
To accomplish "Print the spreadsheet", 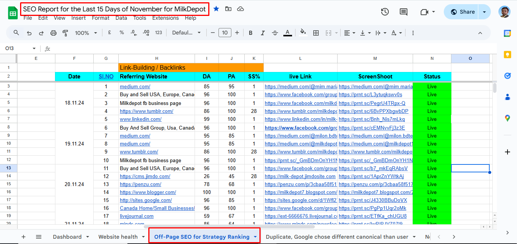I will pyautogui.click(x=53, y=33).
